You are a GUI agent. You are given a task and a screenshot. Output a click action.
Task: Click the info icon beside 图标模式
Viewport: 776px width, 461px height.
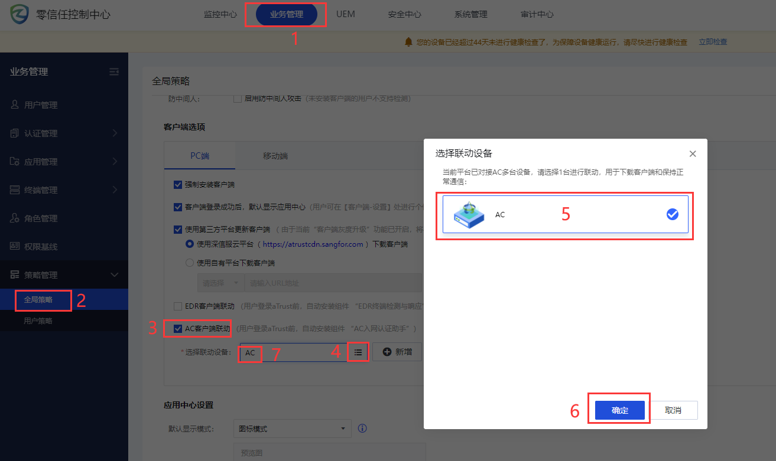(363, 429)
